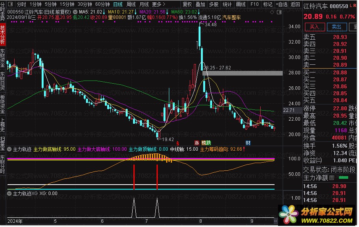Click the diamond icon above chart
The height and width of the screenshot is (227, 359).
pos(272,12)
